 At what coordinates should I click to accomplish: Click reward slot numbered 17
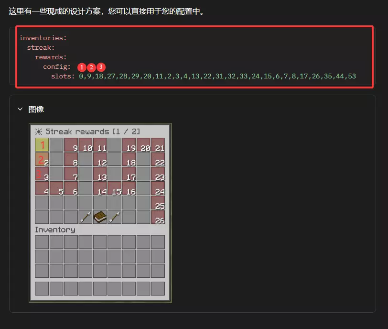(129, 174)
